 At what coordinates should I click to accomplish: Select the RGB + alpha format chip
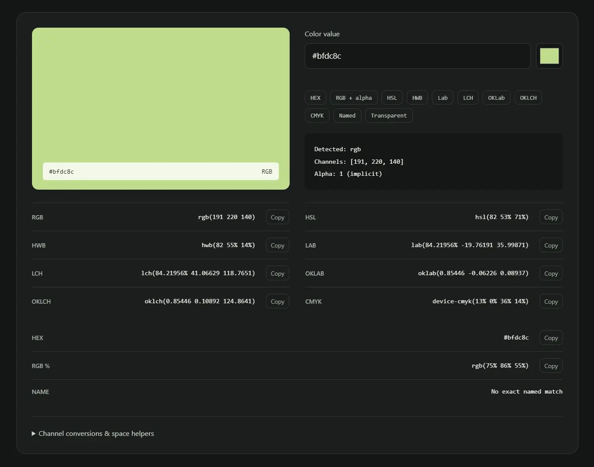coord(354,98)
